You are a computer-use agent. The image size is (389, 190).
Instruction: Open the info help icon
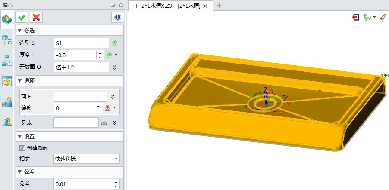[x=117, y=17]
